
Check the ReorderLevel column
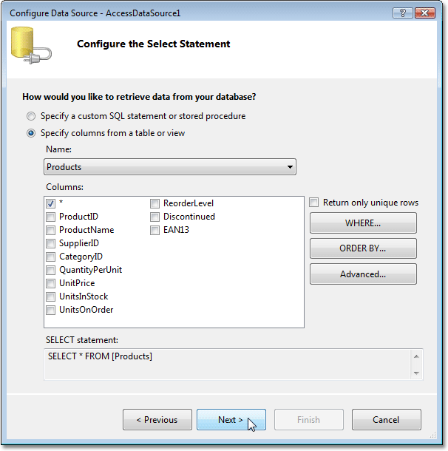(x=155, y=203)
